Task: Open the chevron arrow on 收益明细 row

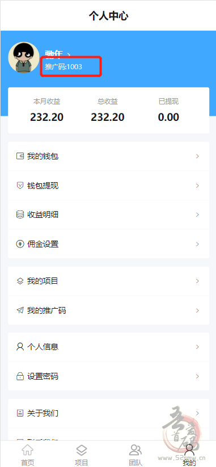Action: tap(197, 214)
